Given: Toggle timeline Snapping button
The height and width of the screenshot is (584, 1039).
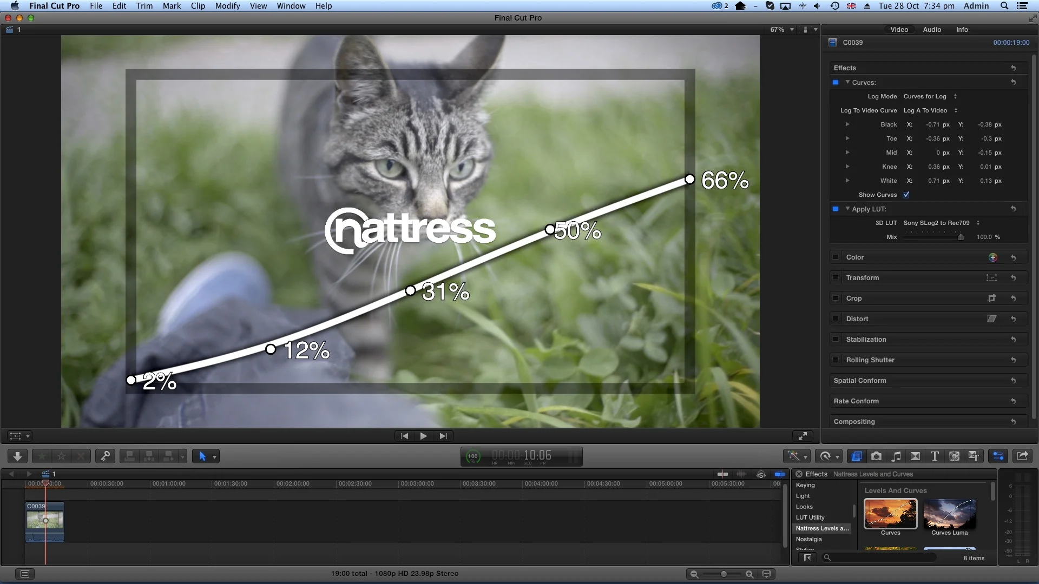Looking at the screenshot, I should click(x=780, y=474).
